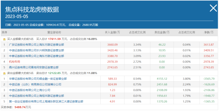
Task: Click the 营业部名称 column header
Action: (54, 32)
